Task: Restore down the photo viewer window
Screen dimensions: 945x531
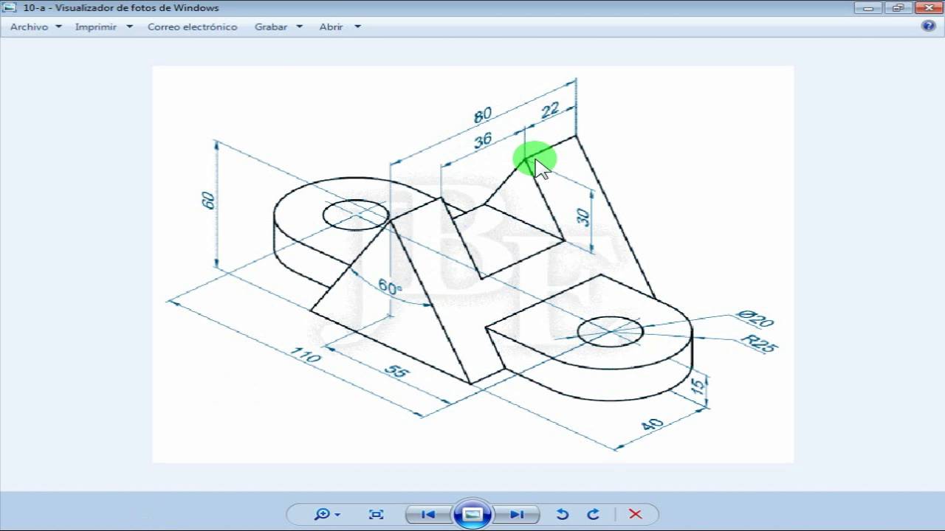Action: [x=897, y=7]
